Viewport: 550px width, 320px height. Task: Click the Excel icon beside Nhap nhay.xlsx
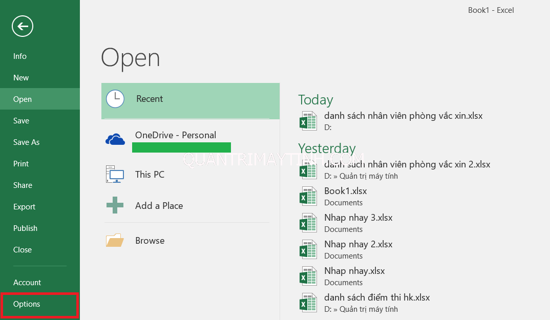click(308, 276)
